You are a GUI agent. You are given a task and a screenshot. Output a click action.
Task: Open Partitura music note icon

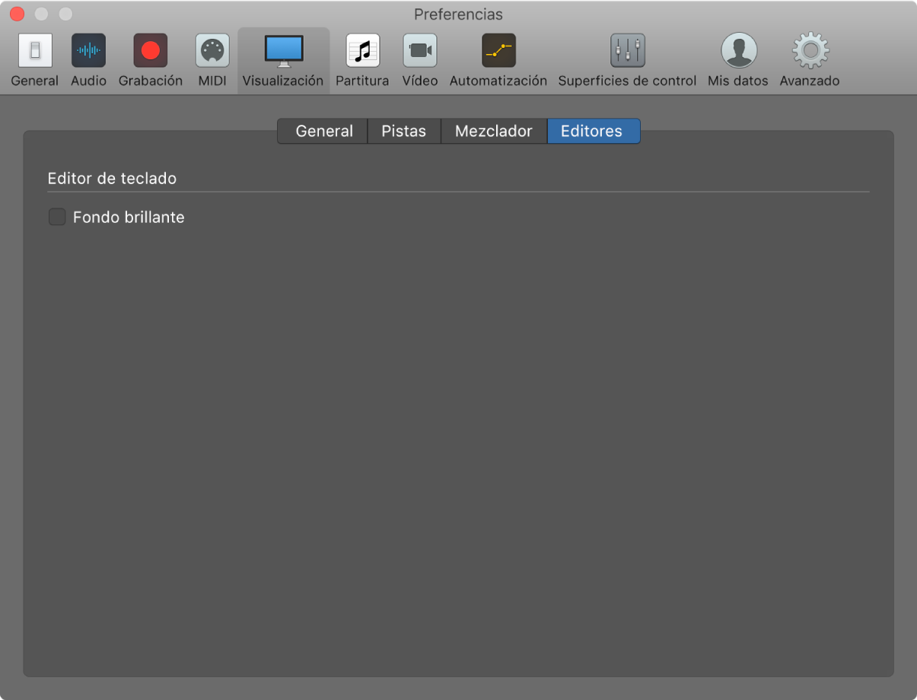coord(362,51)
